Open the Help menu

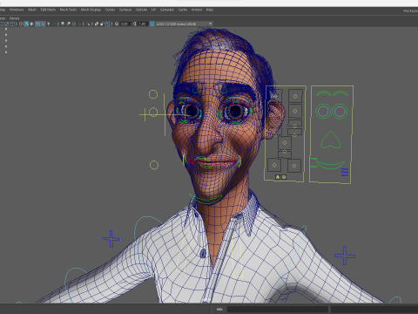(210, 10)
